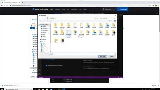Open the Docs tab on VS Code site

pyautogui.click(x=52, y=9)
